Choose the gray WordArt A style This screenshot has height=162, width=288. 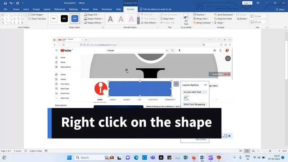[x=121, y=19]
